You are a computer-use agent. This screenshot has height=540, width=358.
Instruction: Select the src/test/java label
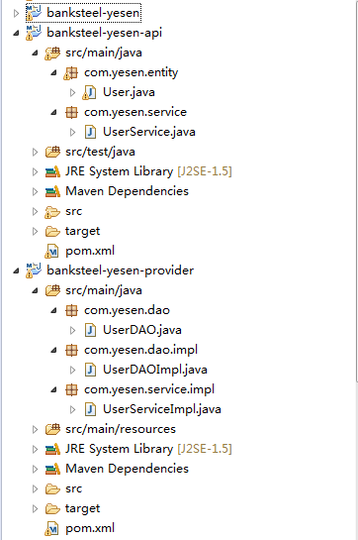pyautogui.click(x=100, y=152)
